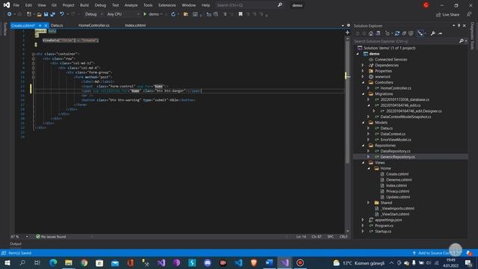
Task: Open VS Code from the taskbar
Action: 239,263
